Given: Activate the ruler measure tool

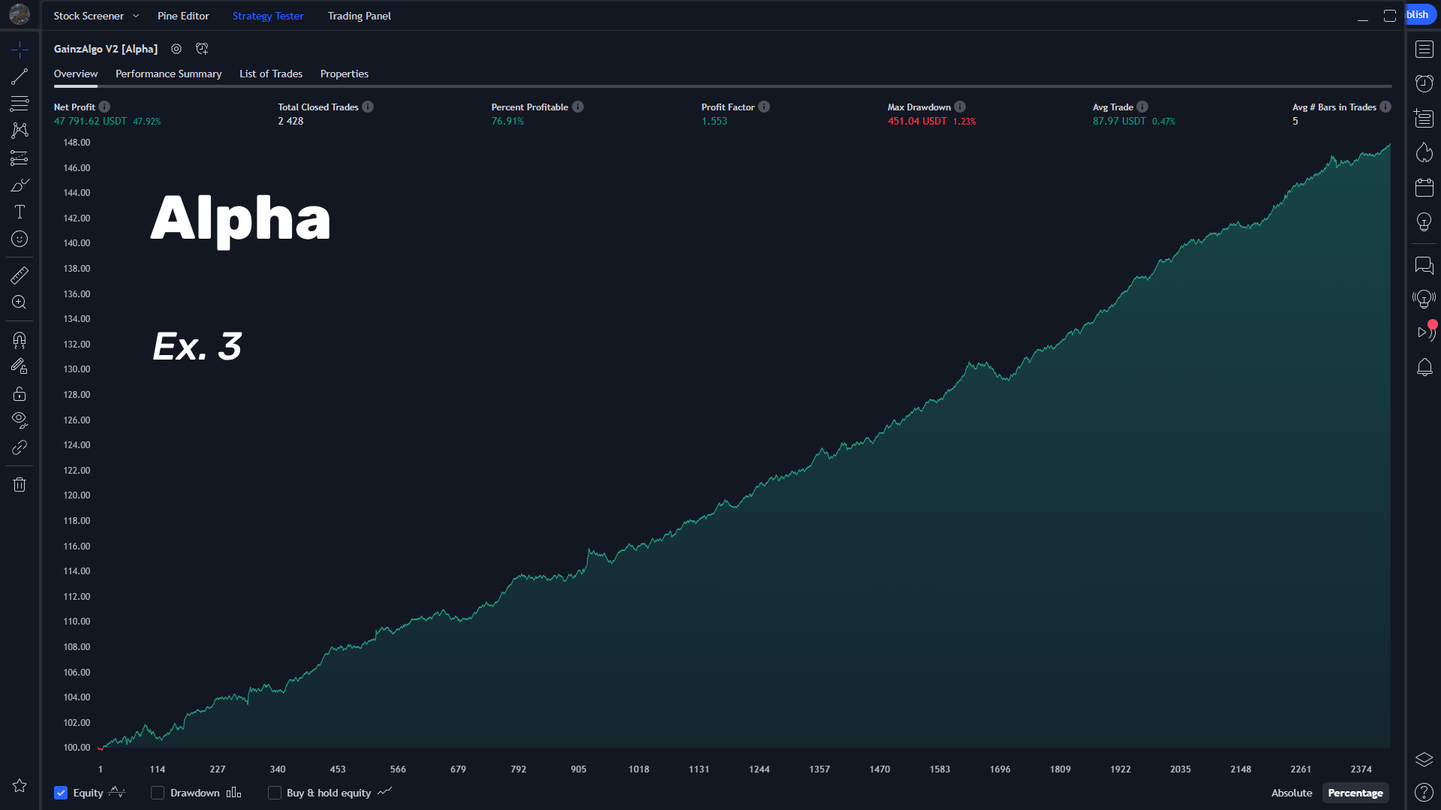Looking at the screenshot, I should pyautogui.click(x=20, y=276).
